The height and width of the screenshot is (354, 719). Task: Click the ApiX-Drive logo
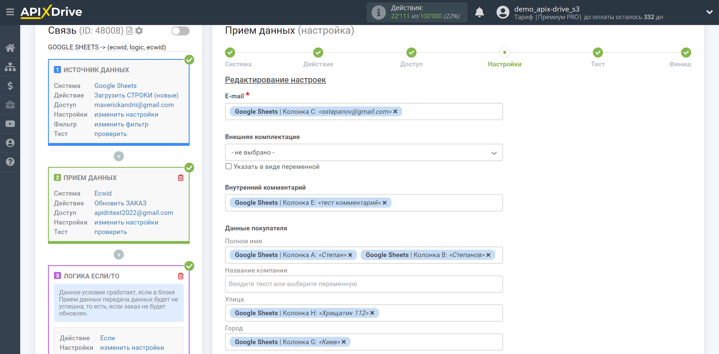coord(51,12)
